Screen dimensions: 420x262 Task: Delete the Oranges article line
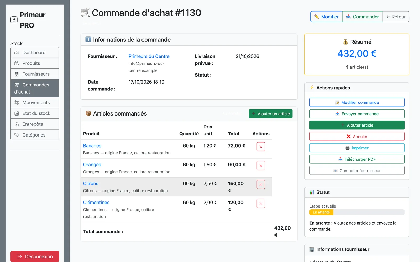[261, 166]
